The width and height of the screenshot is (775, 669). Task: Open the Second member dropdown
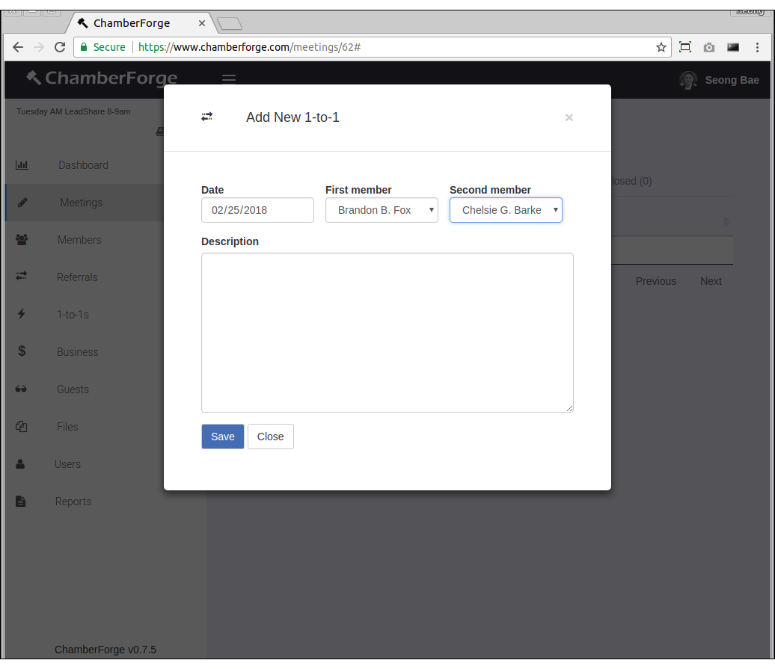pos(506,210)
